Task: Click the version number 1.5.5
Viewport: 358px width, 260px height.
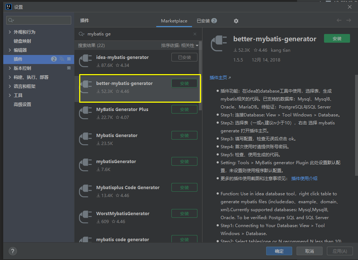Action: point(238,60)
